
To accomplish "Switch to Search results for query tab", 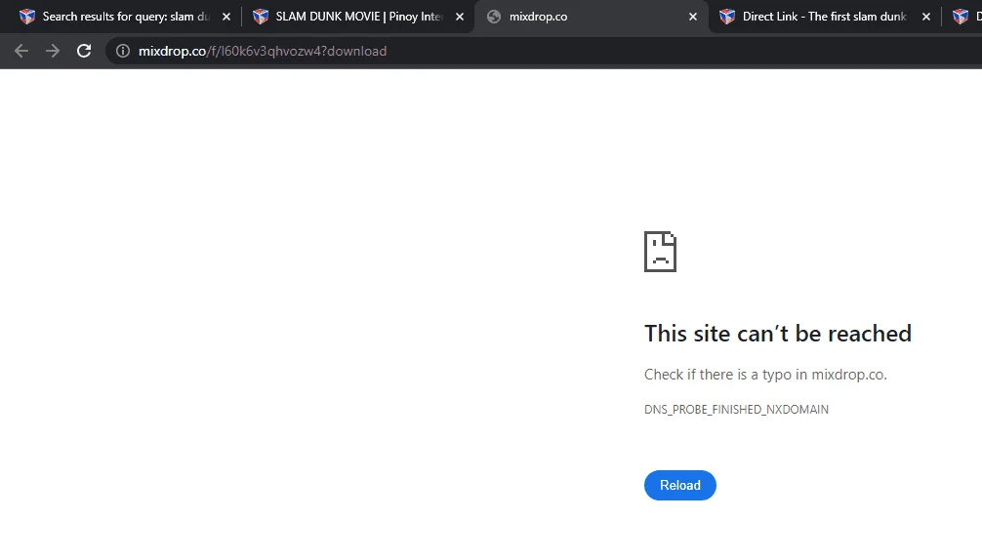I will pyautogui.click(x=125, y=17).
